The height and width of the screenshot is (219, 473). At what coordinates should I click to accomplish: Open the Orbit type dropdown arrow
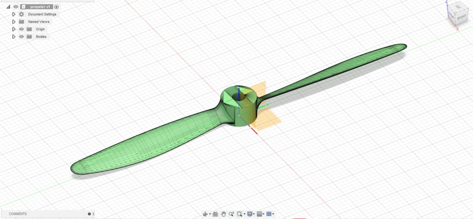click(x=210, y=214)
